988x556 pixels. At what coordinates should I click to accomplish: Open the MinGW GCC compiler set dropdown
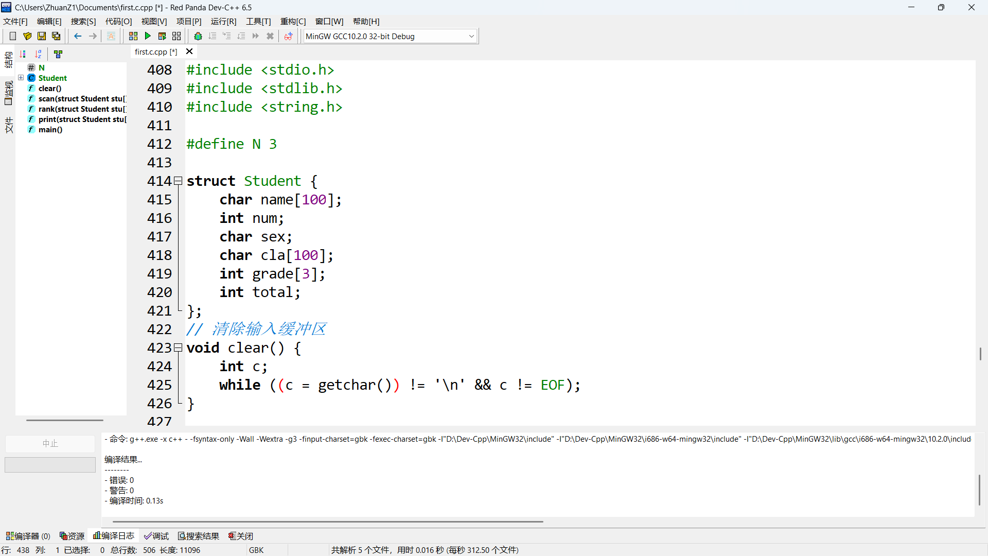[471, 36]
